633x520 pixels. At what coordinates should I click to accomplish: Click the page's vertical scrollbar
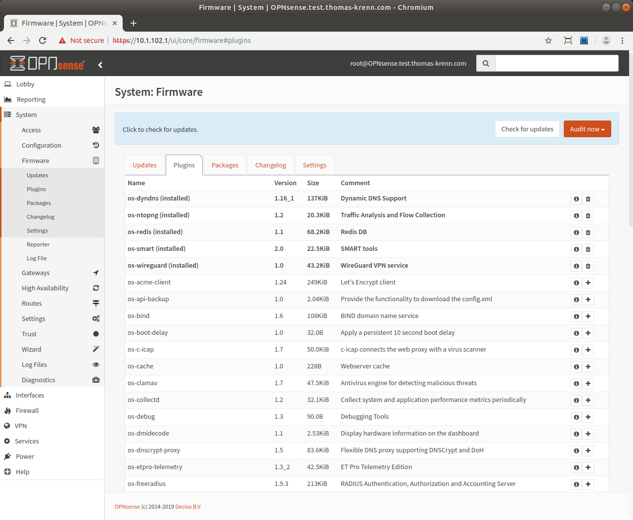tap(630, 148)
